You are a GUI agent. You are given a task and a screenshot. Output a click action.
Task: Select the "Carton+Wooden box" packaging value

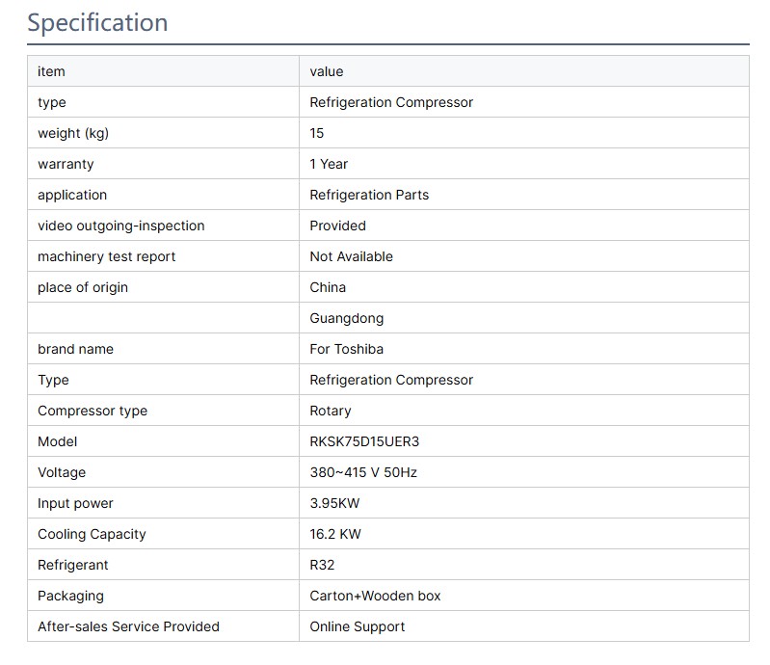(x=375, y=596)
